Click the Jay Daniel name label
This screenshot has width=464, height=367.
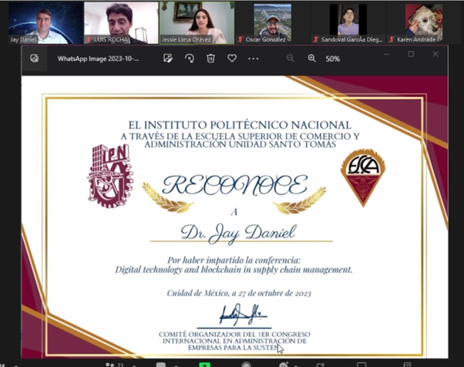tap(23, 39)
